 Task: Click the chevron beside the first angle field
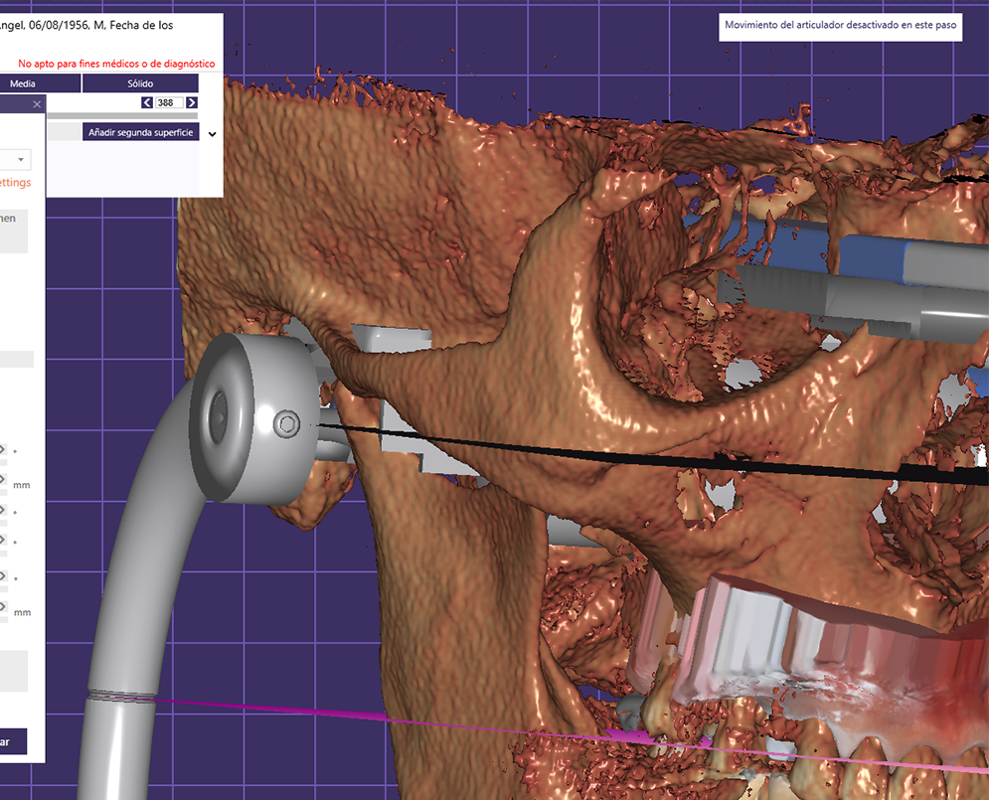click(x=4, y=450)
